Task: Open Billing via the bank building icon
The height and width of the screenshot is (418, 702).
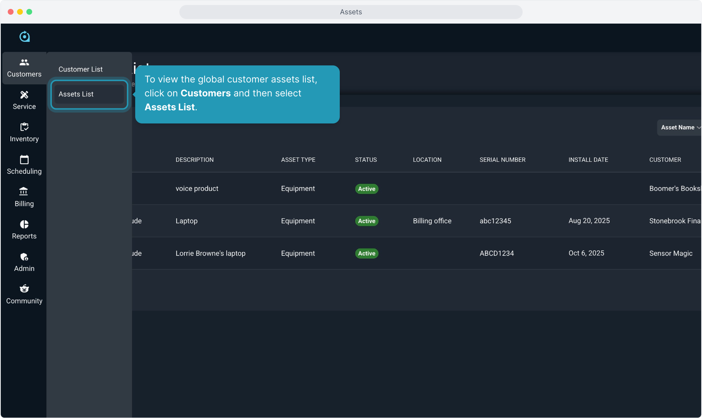Action: [x=24, y=192]
